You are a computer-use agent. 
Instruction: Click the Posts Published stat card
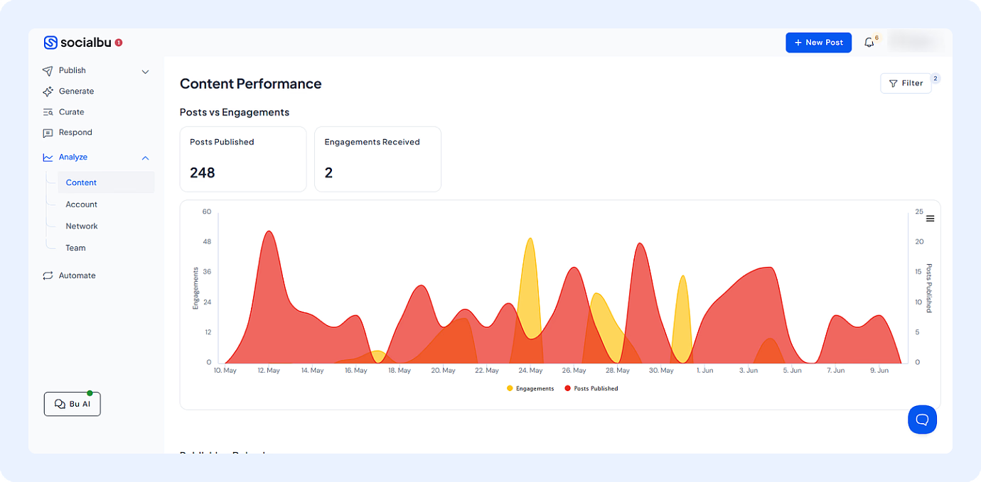pos(242,159)
